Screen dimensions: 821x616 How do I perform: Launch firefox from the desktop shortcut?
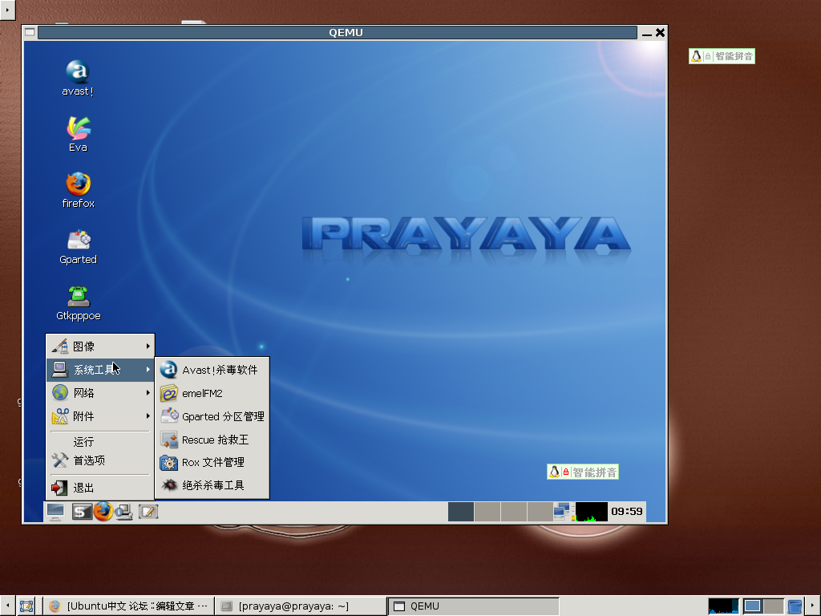(x=78, y=191)
